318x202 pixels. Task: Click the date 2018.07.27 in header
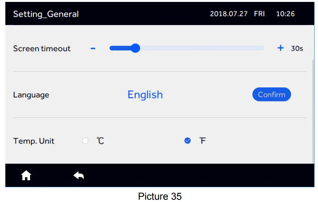229,14
